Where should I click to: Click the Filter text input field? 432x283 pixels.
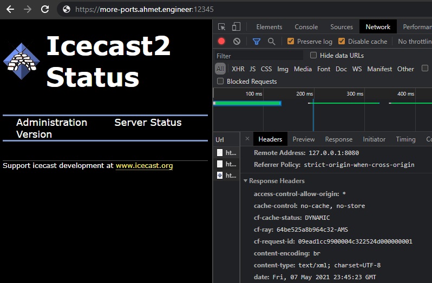pos(259,56)
